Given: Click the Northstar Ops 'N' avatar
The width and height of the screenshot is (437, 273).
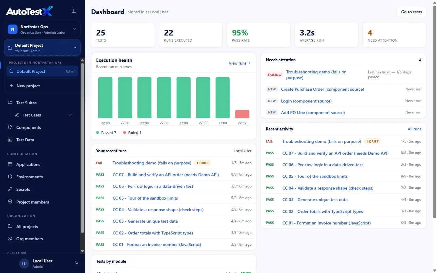Looking at the screenshot, I should pos(12,29).
